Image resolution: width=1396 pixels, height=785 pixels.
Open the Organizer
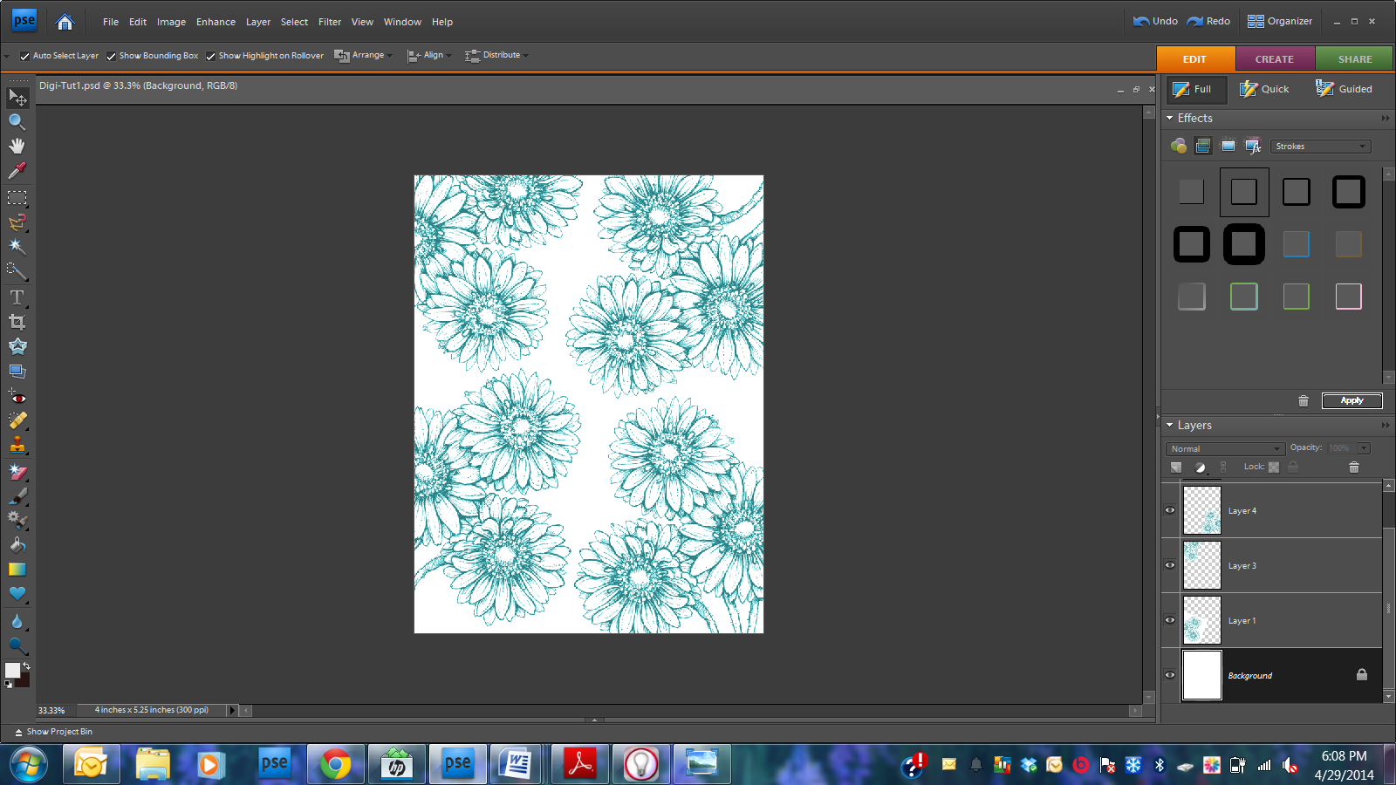pos(1280,21)
